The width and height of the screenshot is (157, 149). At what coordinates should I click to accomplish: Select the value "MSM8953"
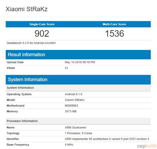tap(71, 106)
